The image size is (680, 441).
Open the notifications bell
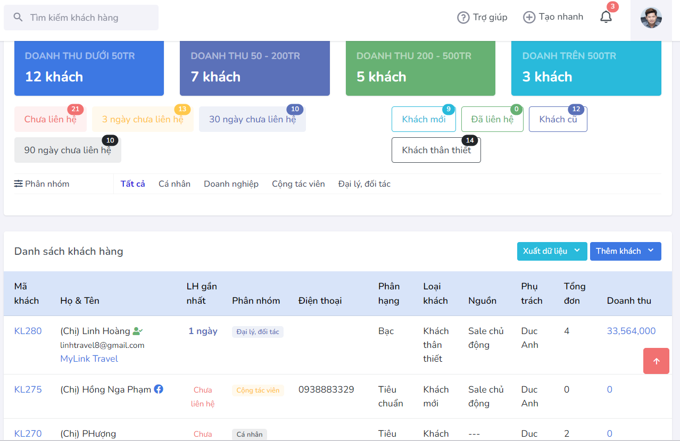coord(606,17)
